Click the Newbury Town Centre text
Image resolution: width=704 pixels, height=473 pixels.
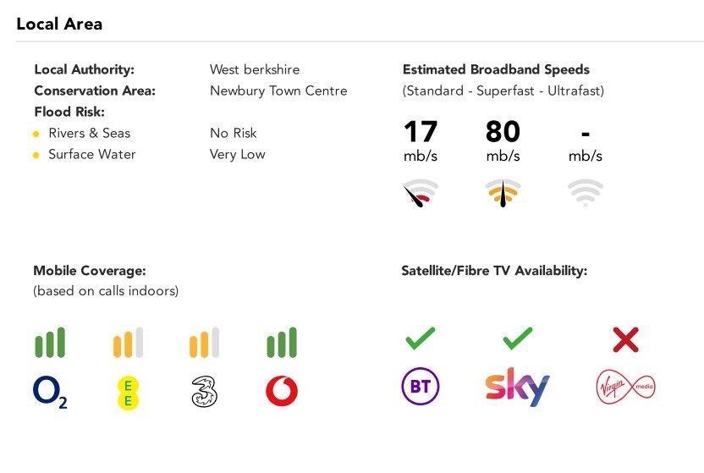278,91
